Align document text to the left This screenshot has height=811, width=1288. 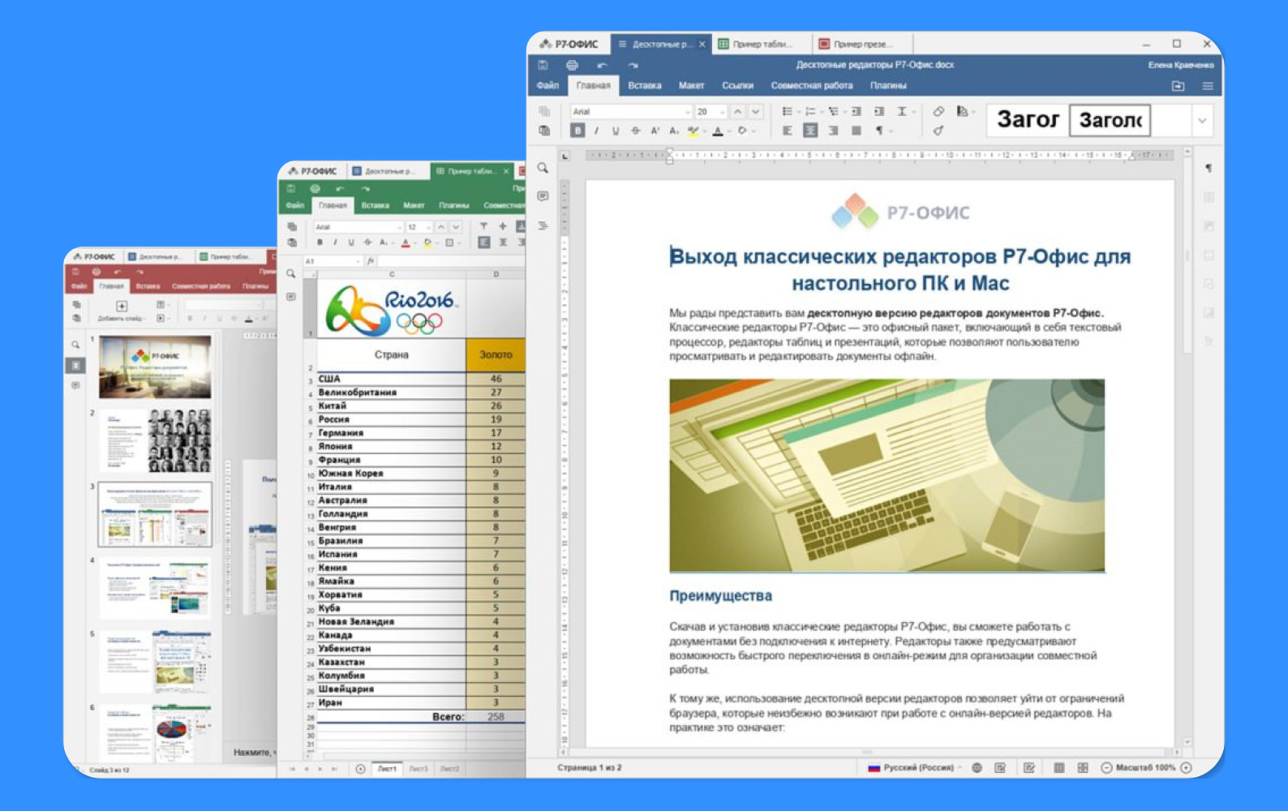(x=787, y=131)
